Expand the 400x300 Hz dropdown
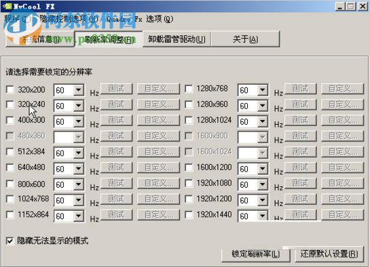Viewport: 370px width, 267px height. coord(78,121)
